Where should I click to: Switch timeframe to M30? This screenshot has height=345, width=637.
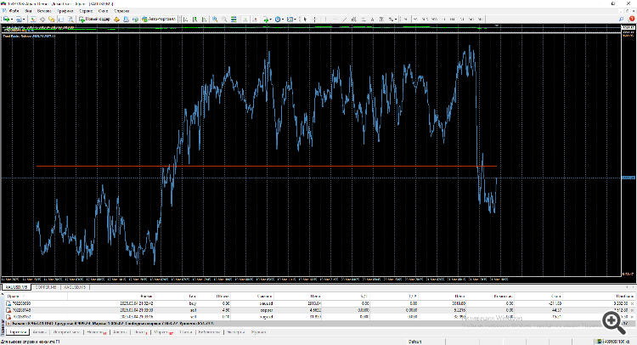click(x=434, y=19)
